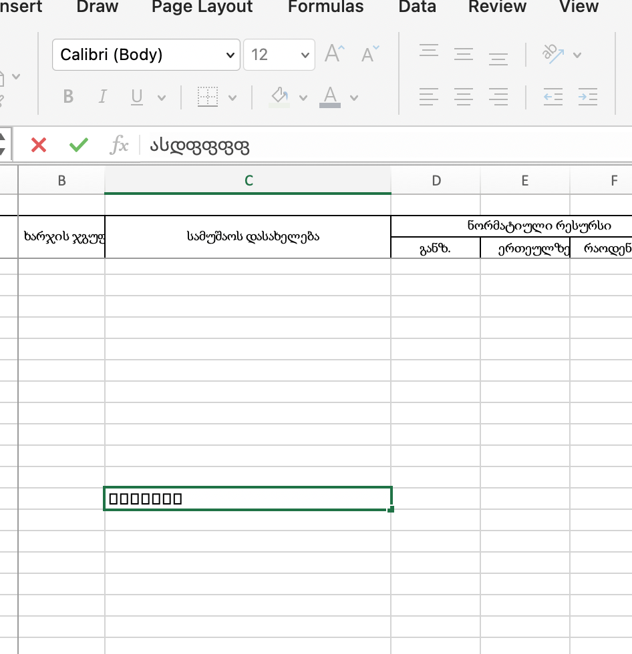
Task: Apply cell borders icon
Action: point(208,97)
